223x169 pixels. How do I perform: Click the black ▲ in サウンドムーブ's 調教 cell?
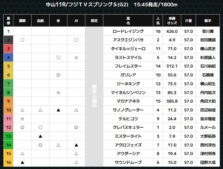[22, 162]
